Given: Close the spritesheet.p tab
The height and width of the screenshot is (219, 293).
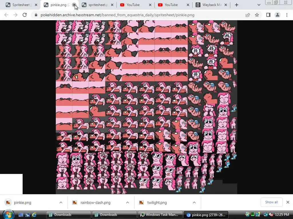Looking at the screenshot, I should point(112,5).
